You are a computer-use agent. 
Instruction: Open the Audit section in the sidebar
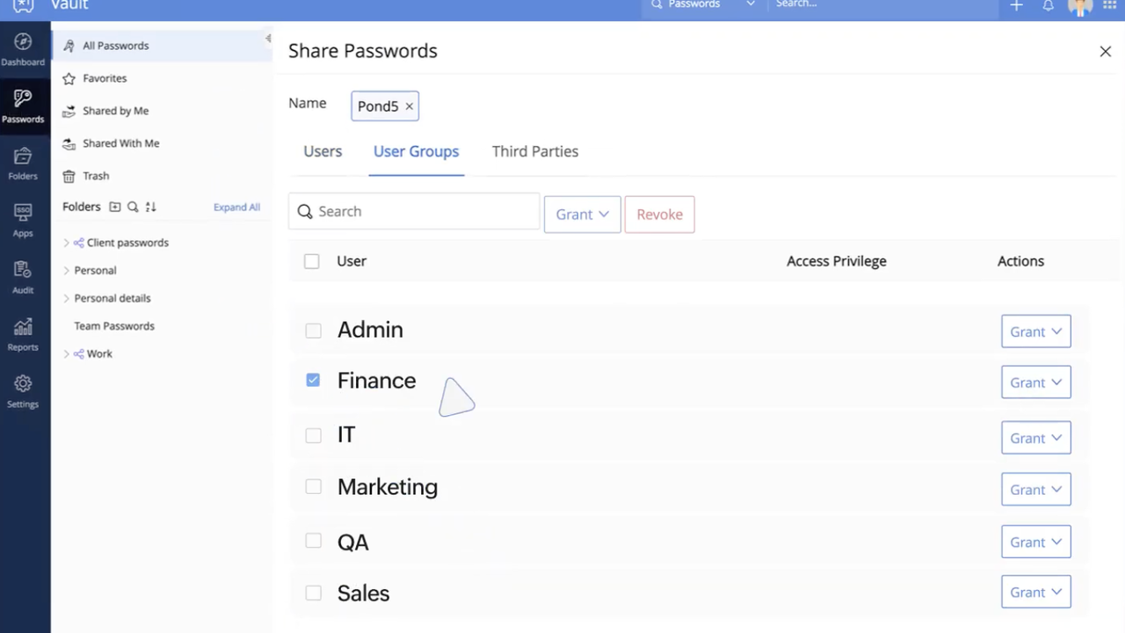22,277
